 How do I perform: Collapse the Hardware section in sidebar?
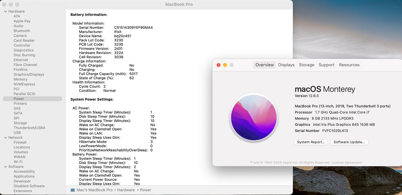(6, 11)
